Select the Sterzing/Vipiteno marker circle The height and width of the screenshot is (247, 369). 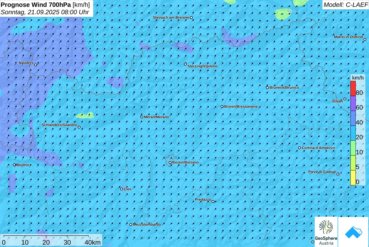pyautogui.click(x=185, y=64)
